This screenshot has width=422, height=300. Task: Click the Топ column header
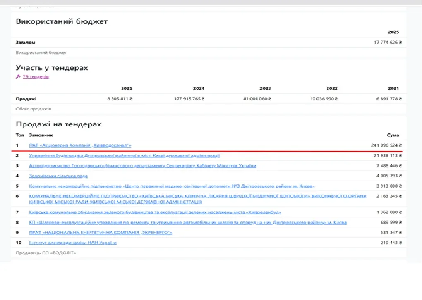point(20,135)
